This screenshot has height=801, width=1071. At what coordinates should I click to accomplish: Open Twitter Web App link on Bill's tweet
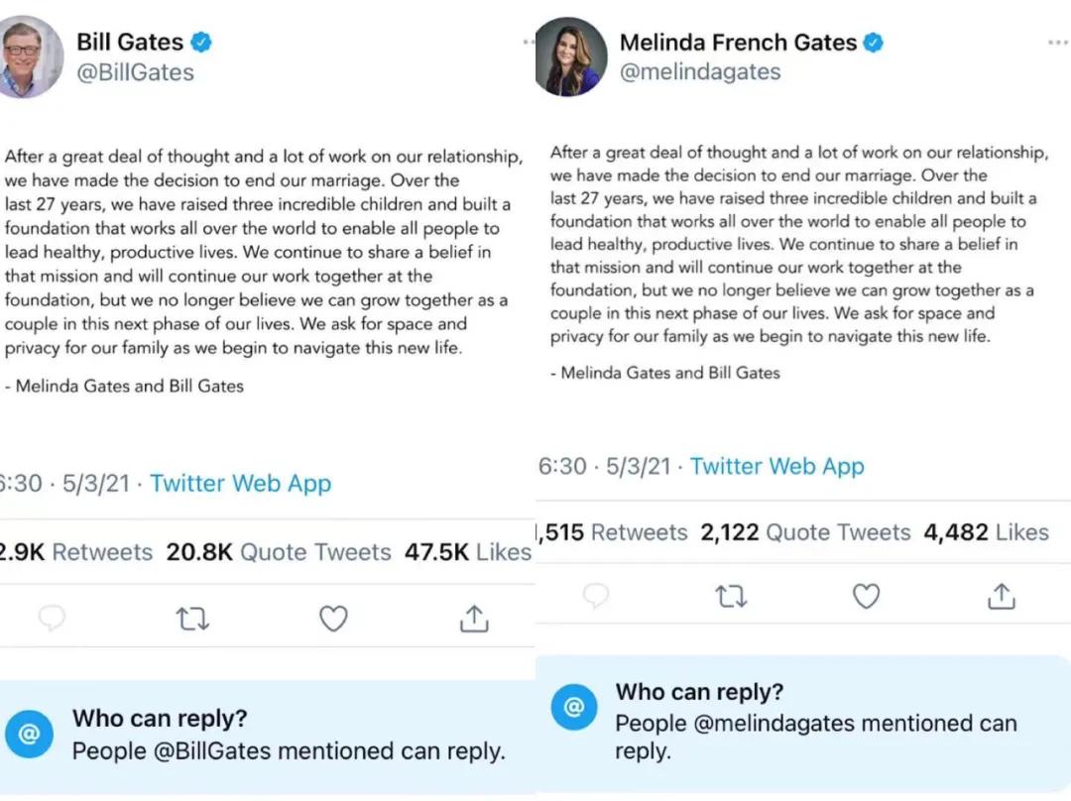(241, 483)
